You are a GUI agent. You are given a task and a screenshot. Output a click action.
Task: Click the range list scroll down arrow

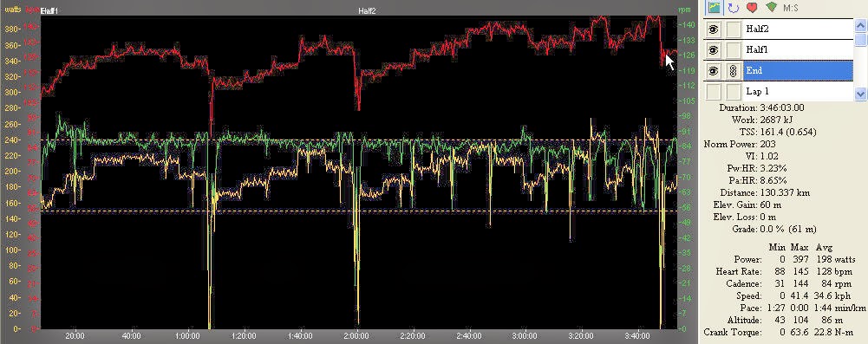point(860,94)
